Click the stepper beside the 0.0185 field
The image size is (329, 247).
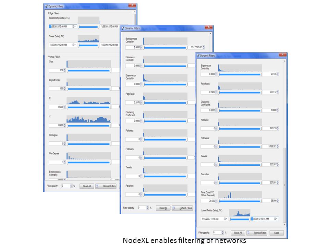278,74
